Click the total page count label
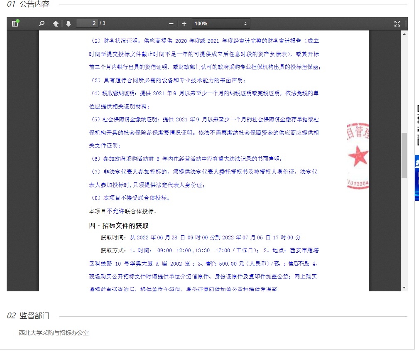Screen dimensions: 419x352 coord(103,23)
